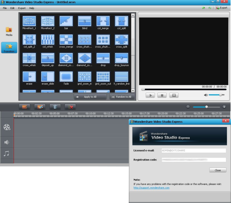Click Close in the registration dialog
The image size is (231, 203).
coord(218,170)
